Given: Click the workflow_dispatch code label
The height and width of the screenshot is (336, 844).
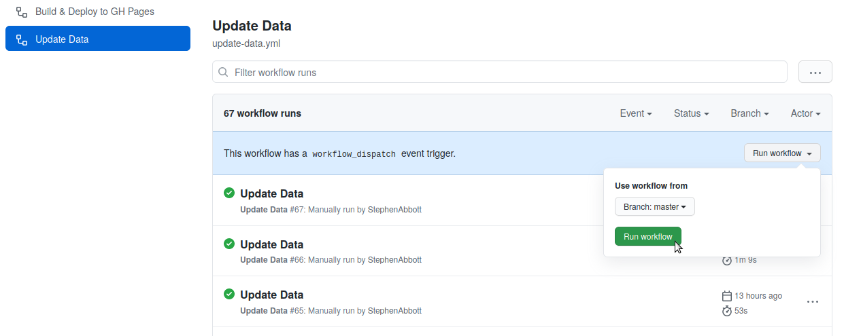Looking at the screenshot, I should coord(354,154).
